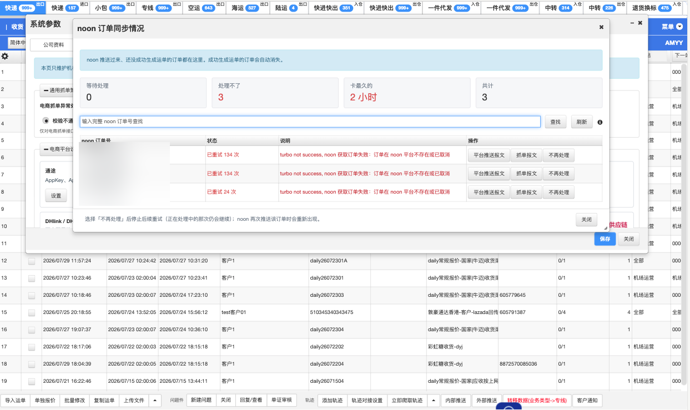The image size is (690, 410).
Task: Open the 专线 tab
Action: (x=159, y=8)
